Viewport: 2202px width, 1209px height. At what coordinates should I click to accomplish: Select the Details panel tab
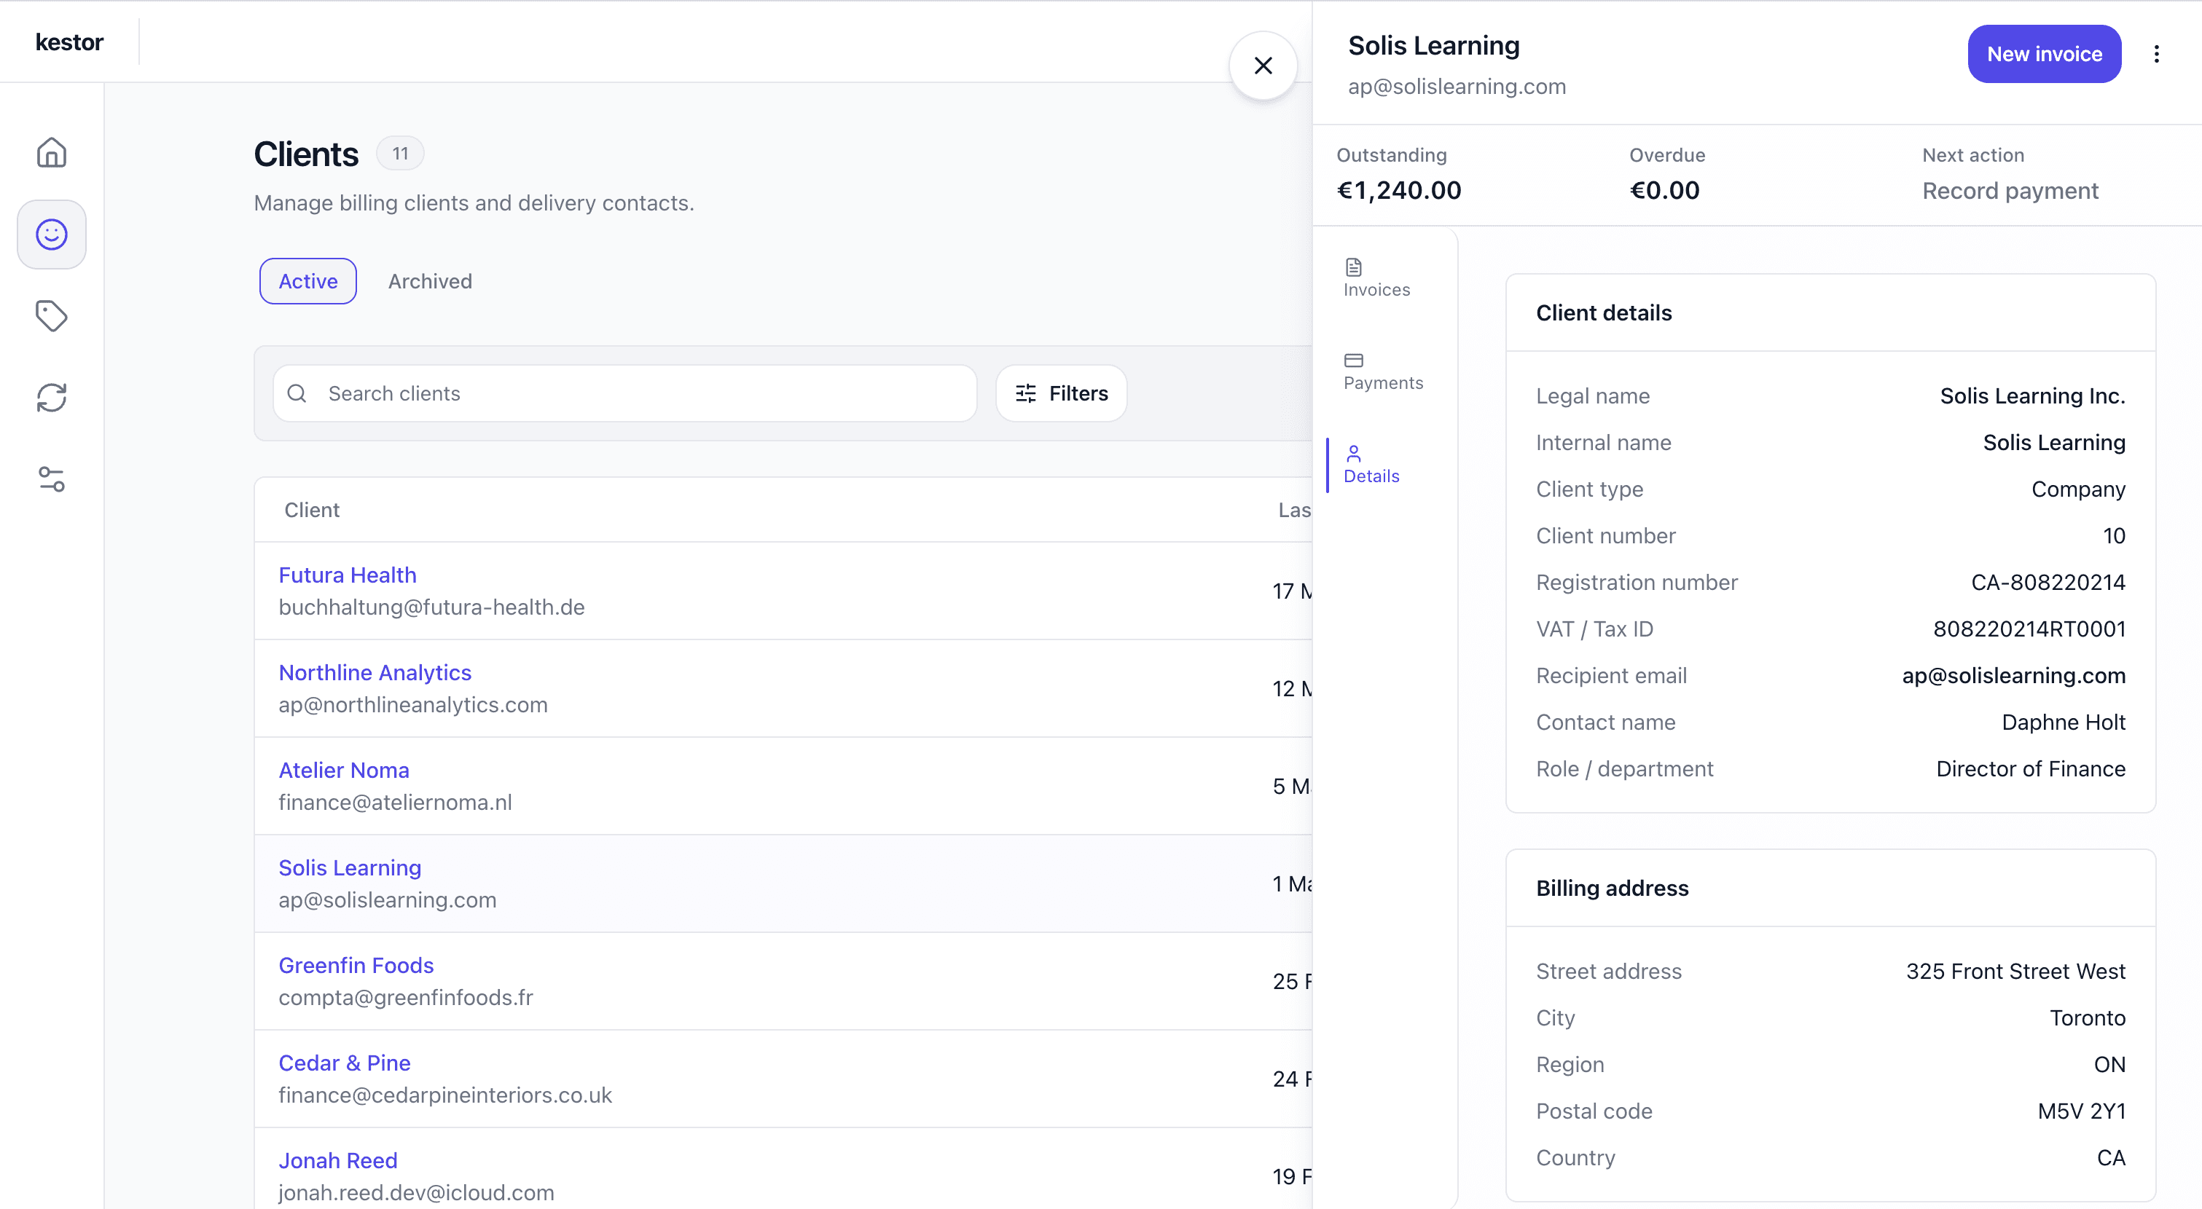point(1371,464)
